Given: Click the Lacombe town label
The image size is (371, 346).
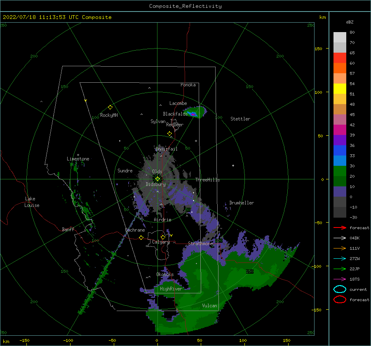Looking at the screenshot, I should pos(178,103).
